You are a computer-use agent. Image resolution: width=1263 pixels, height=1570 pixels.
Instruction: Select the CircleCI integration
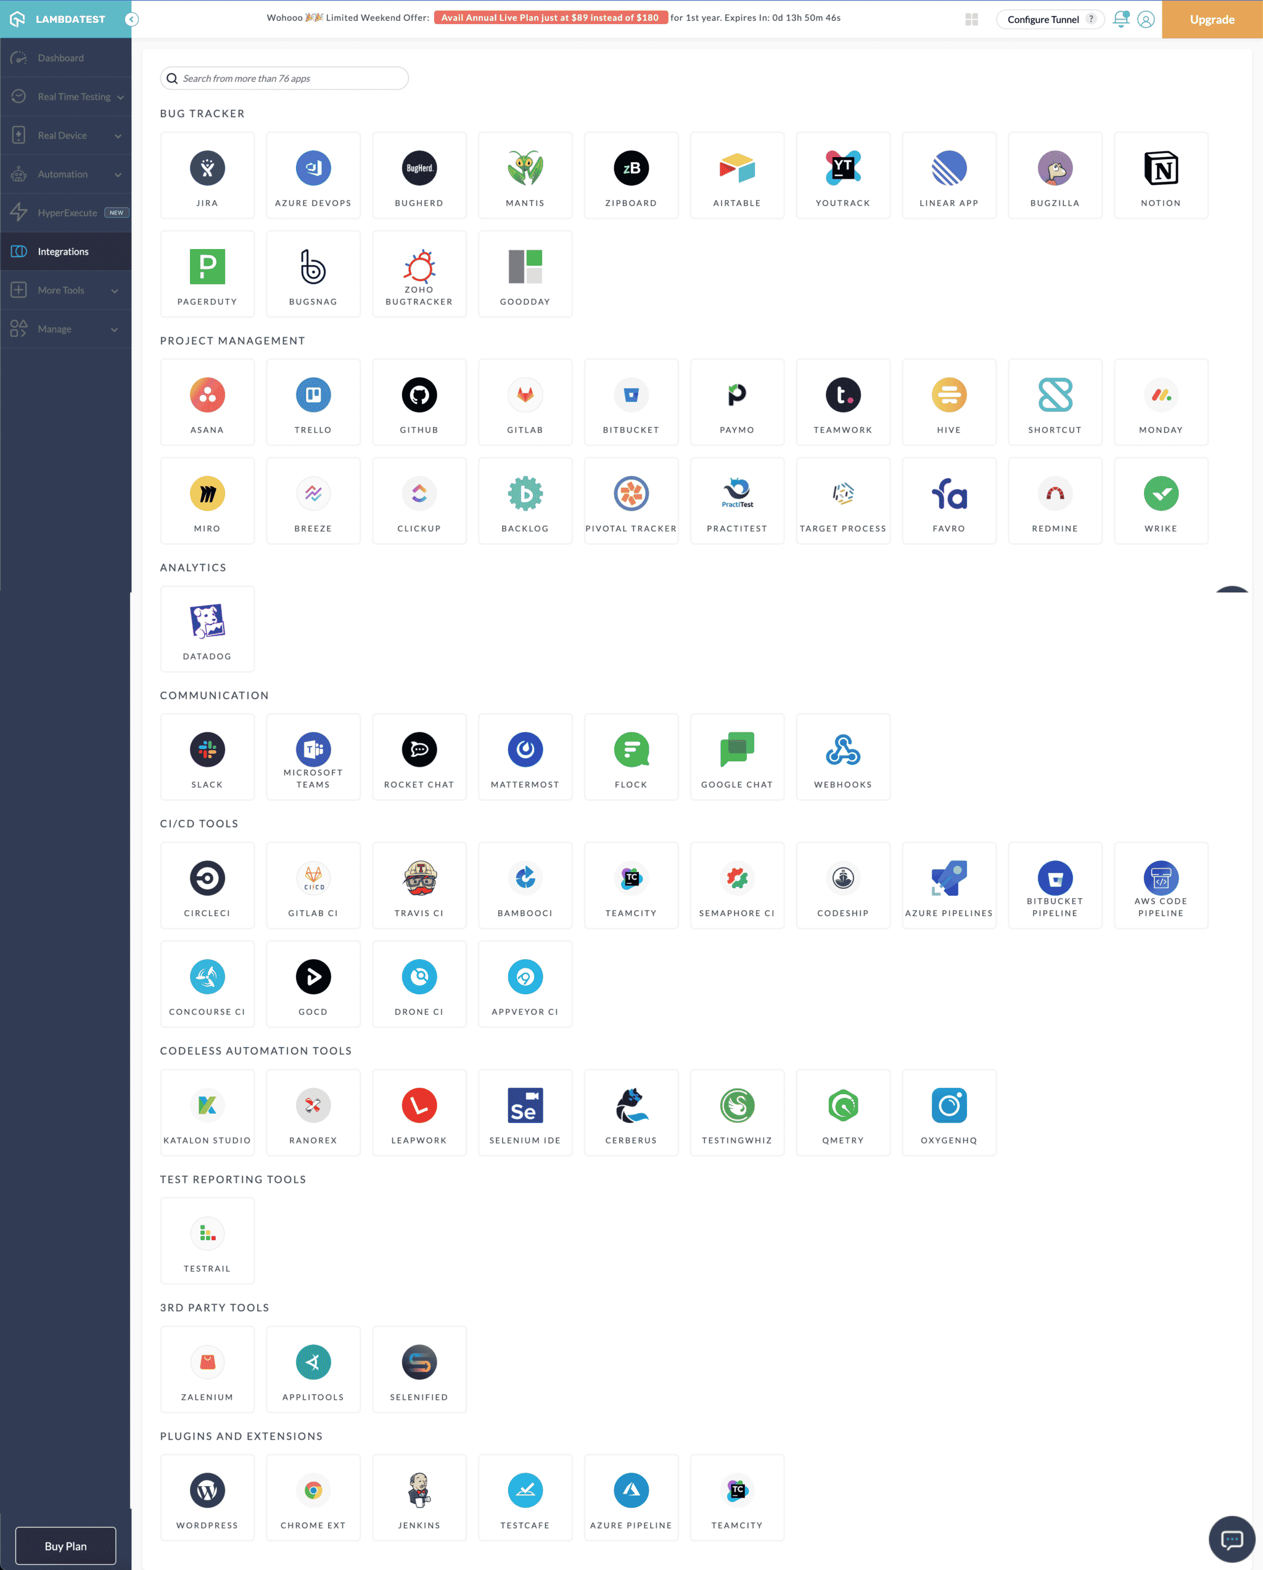[207, 883]
